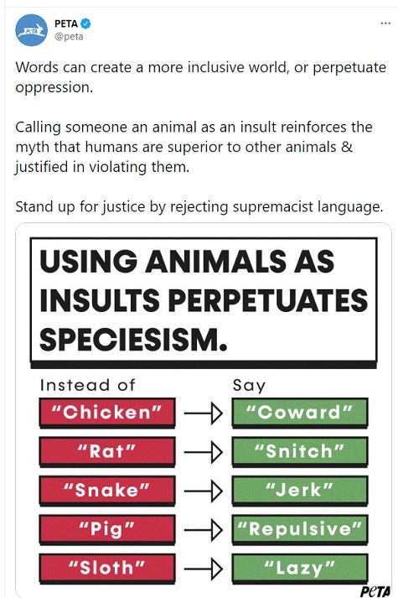Select the green "Repulsive" label
Image resolution: width=398 pixels, height=598 pixels.
point(300,529)
